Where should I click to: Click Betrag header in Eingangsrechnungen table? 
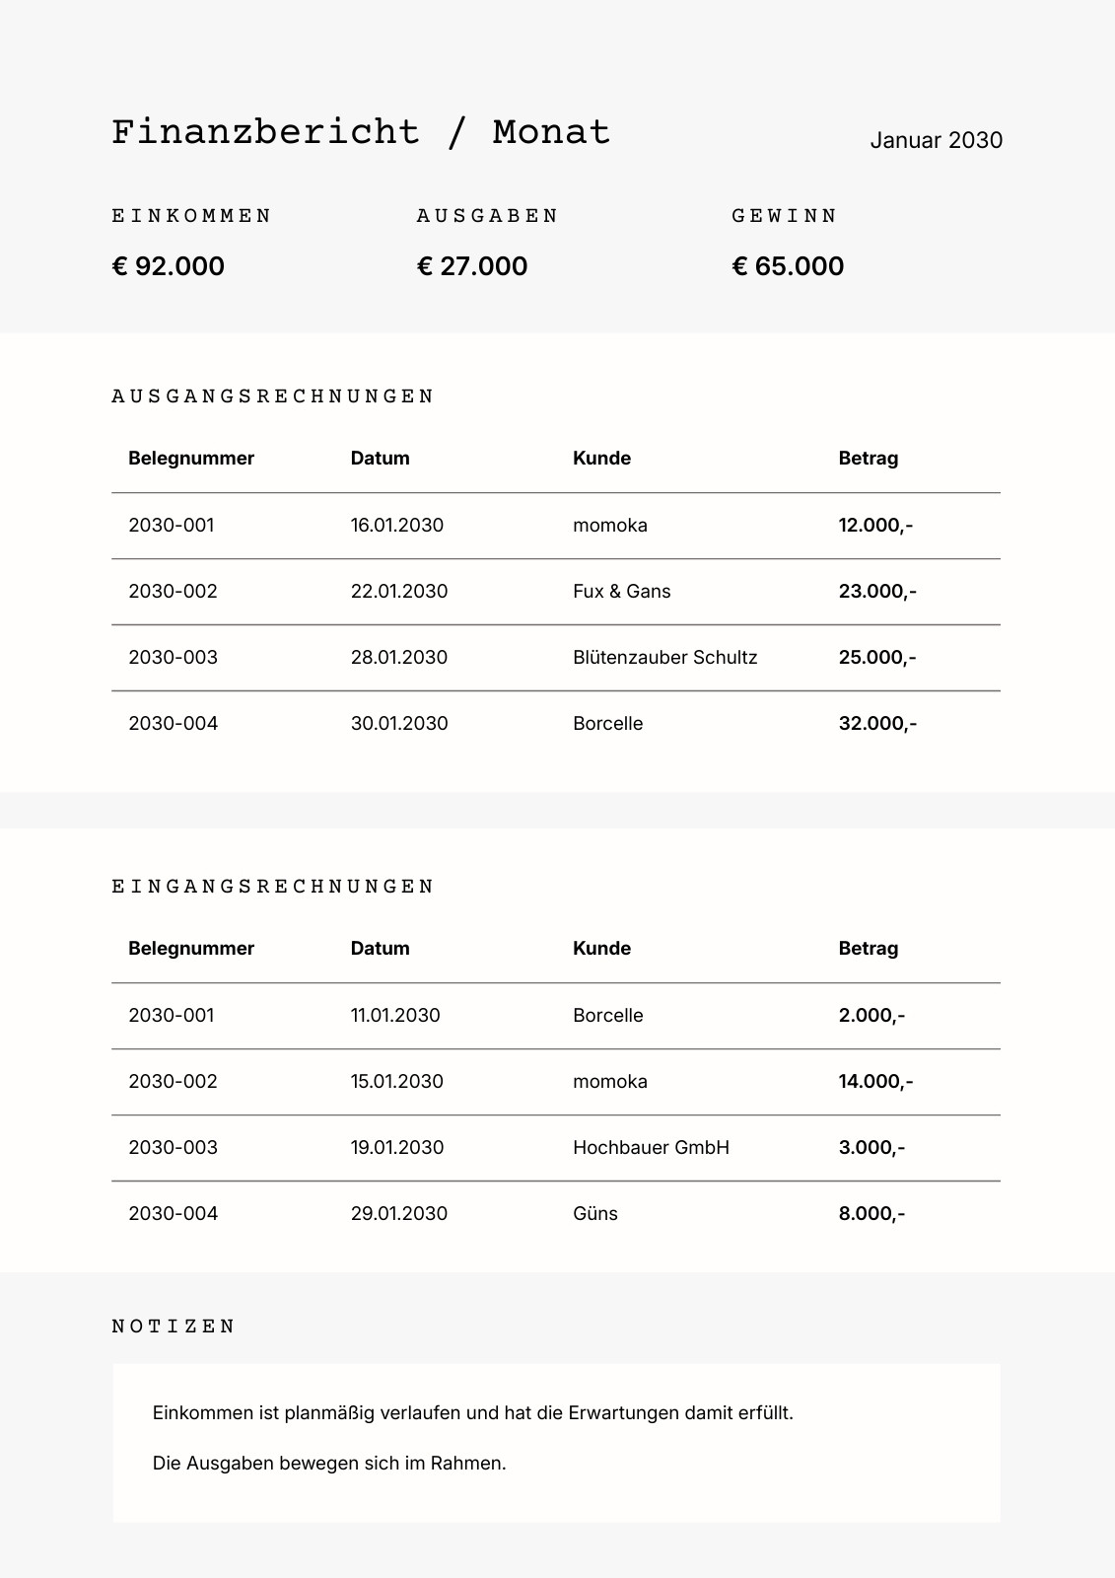(869, 949)
